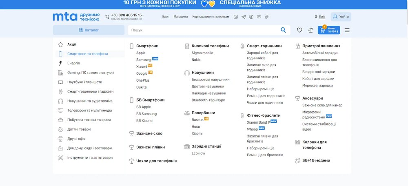This screenshot has height=186, width=408.
Task: Open the TikTok profile icon
Action: [267, 17]
